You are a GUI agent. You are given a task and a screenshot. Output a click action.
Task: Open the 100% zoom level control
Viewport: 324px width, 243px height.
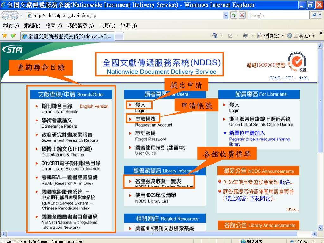[303, 241]
